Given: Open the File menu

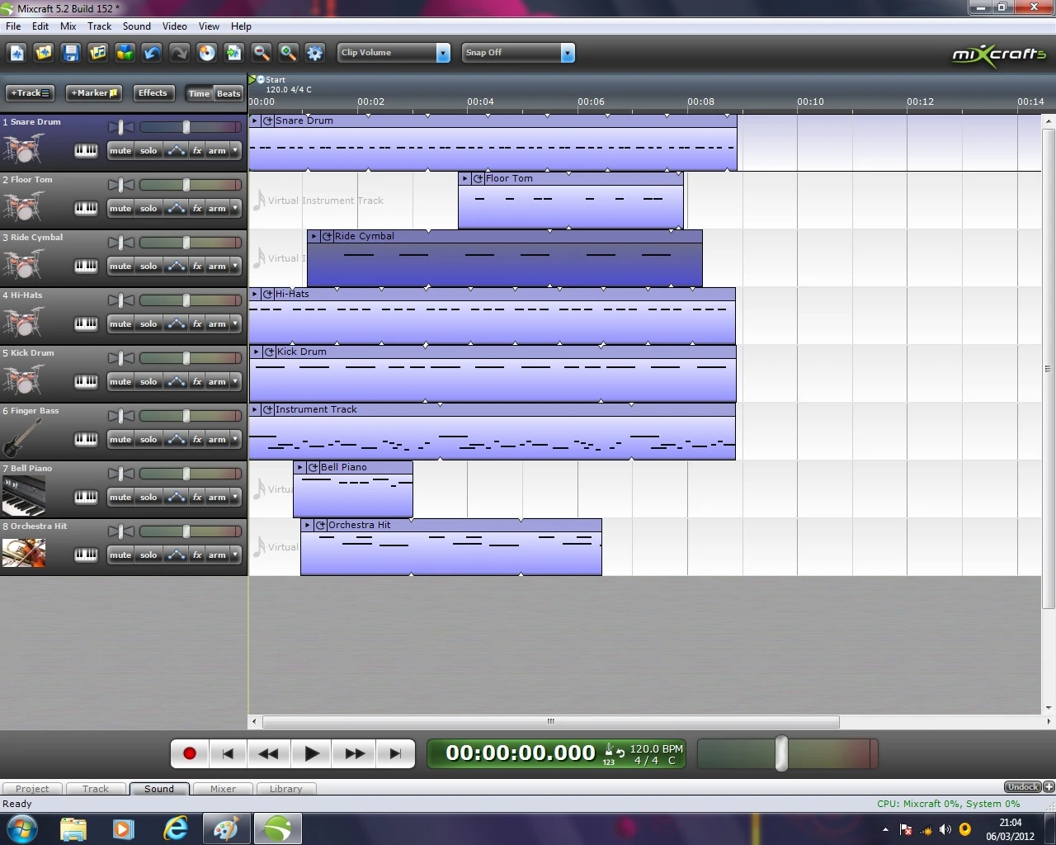Looking at the screenshot, I should (x=13, y=26).
